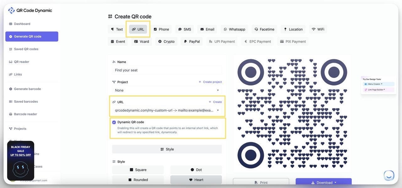Click the Links chain icon in sidebar
The width and height of the screenshot is (402, 188).
point(11,74)
